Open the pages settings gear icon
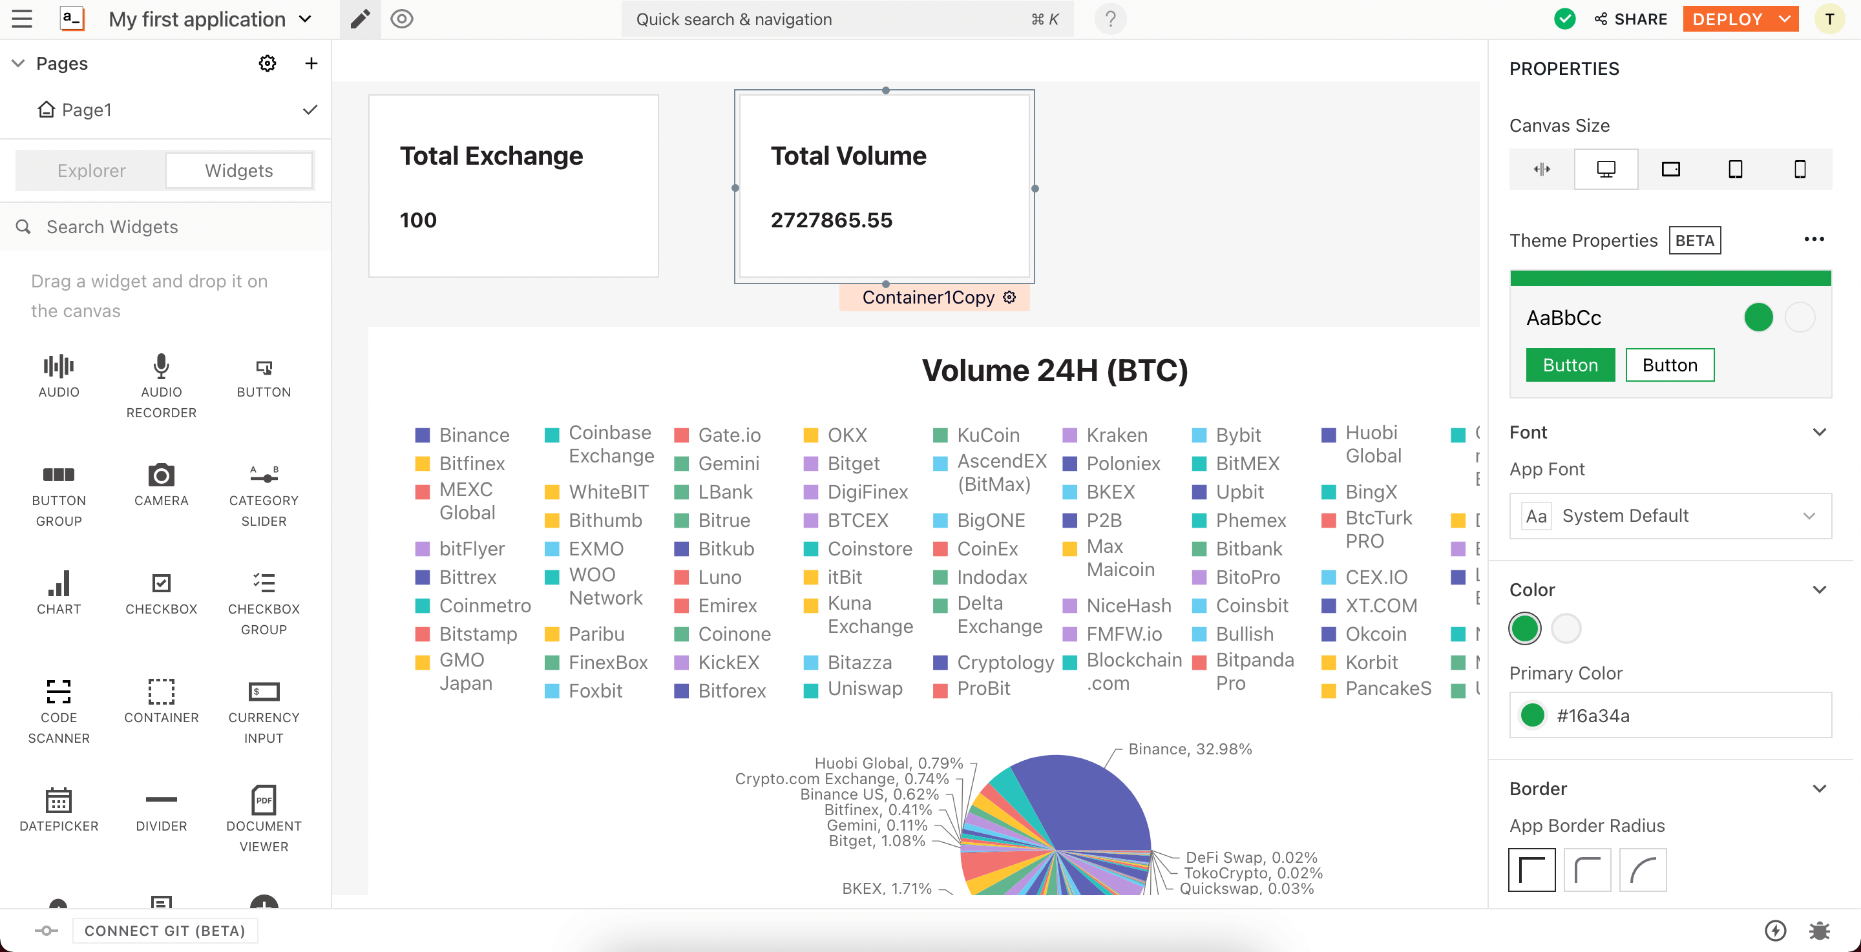The height and width of the screenshot is (952, 1861). point(268,63)
